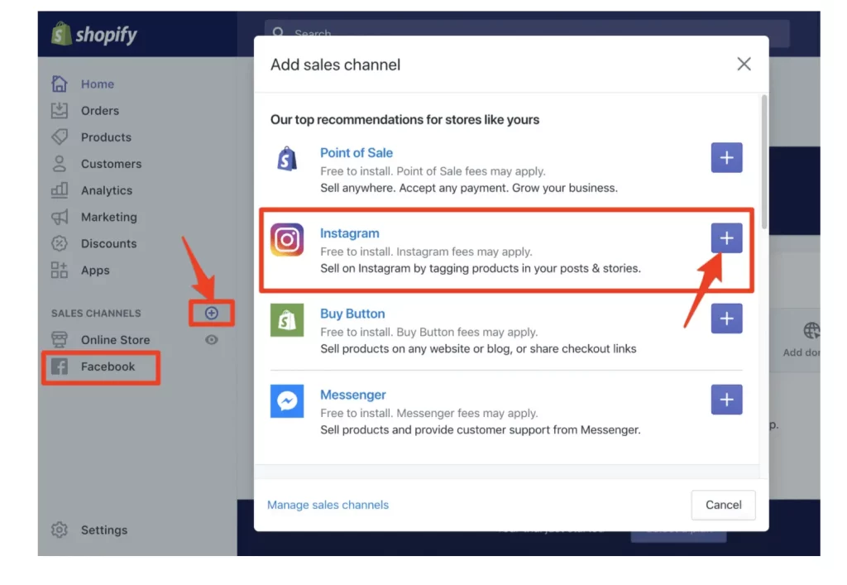
Task: Open Customers menu item
Action: tap(112, 163)
